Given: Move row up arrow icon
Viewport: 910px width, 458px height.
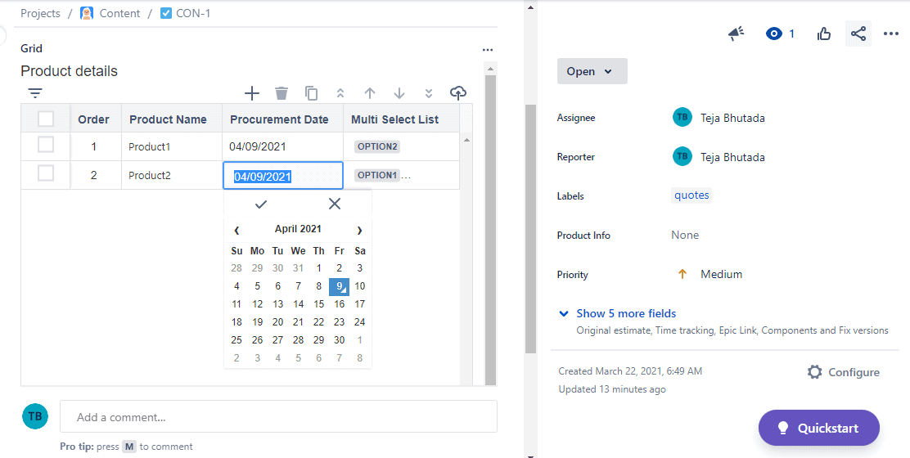Looking at the screenshot, I should [370, 92].
